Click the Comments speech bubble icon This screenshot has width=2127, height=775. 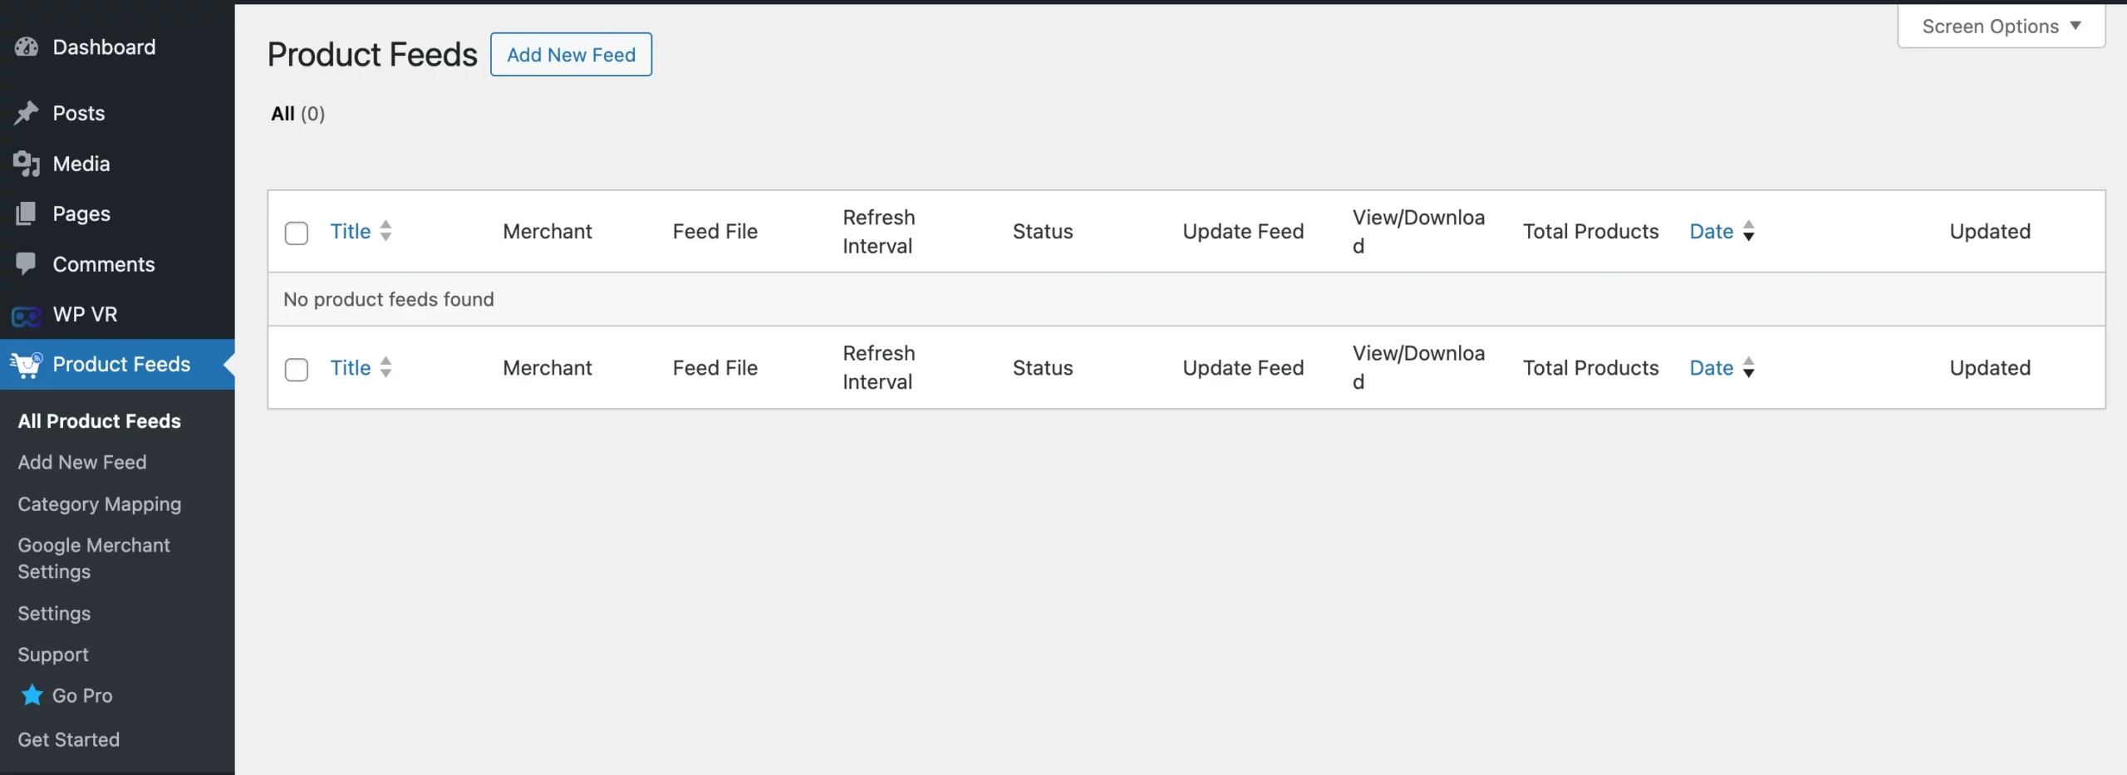click(27, 264)
